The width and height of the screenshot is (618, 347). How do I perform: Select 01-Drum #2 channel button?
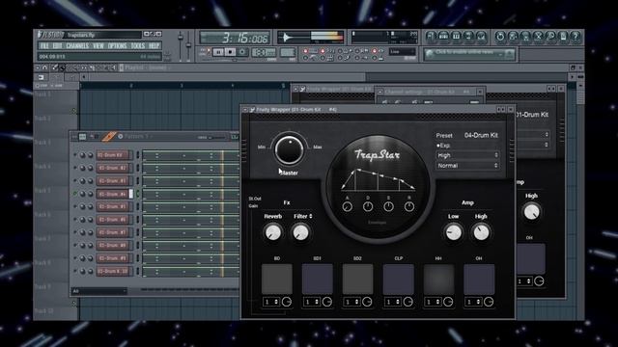pos(113,168)
